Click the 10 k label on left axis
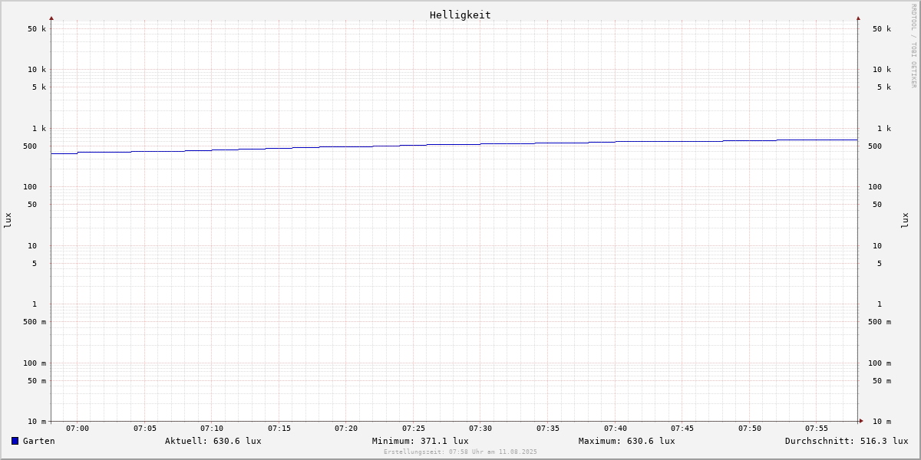Screen dimensions: 921x460 point(37,70)
